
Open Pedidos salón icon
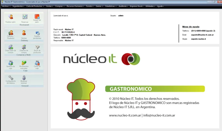(x=11, y=19)
